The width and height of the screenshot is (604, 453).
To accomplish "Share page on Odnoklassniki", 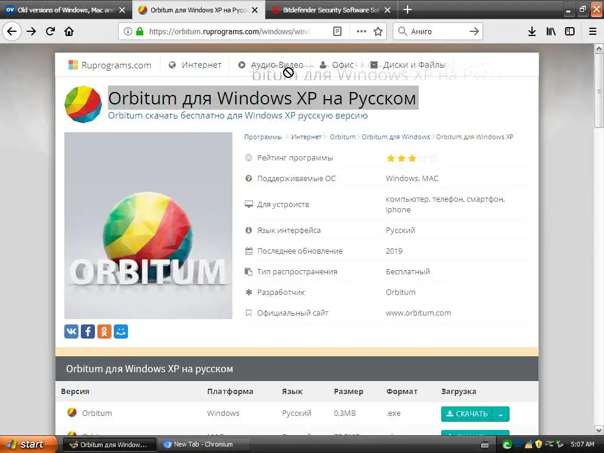I will point(104,331).
